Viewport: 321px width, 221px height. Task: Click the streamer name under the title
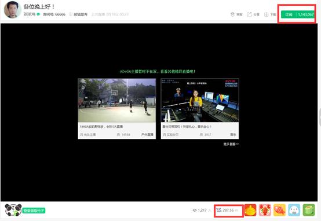point(30,14)
